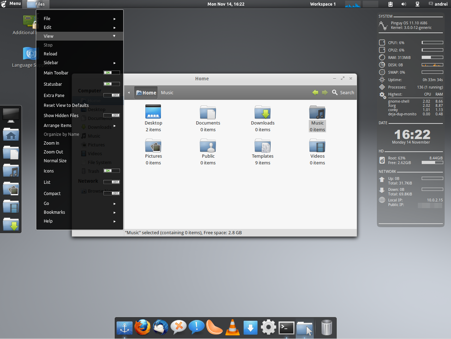The image size is (451, 339).
Task: Open Downloads folder in left launcher
Action: (11, 224)
